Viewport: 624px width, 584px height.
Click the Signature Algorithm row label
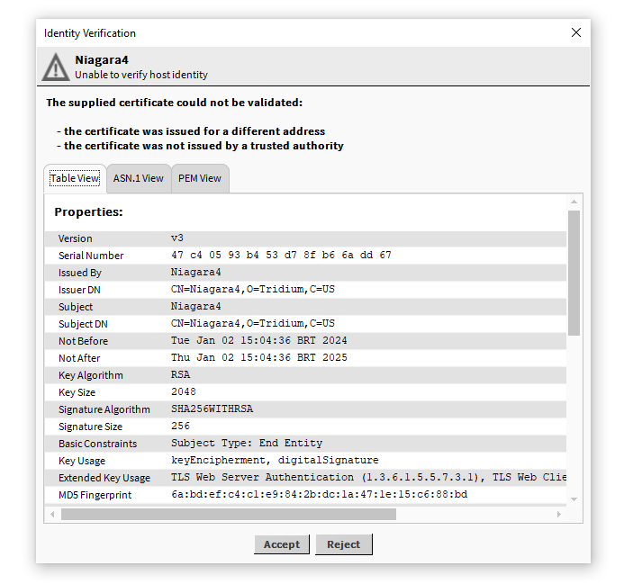coord(104,409)
